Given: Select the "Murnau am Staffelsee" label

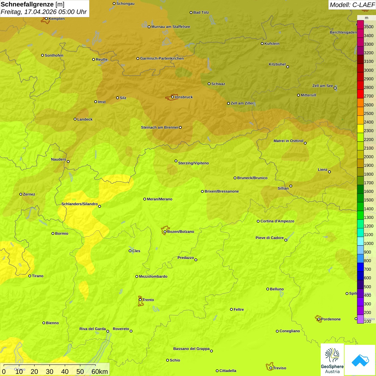Looking at the screenshot, I should (x=171, y=27).
